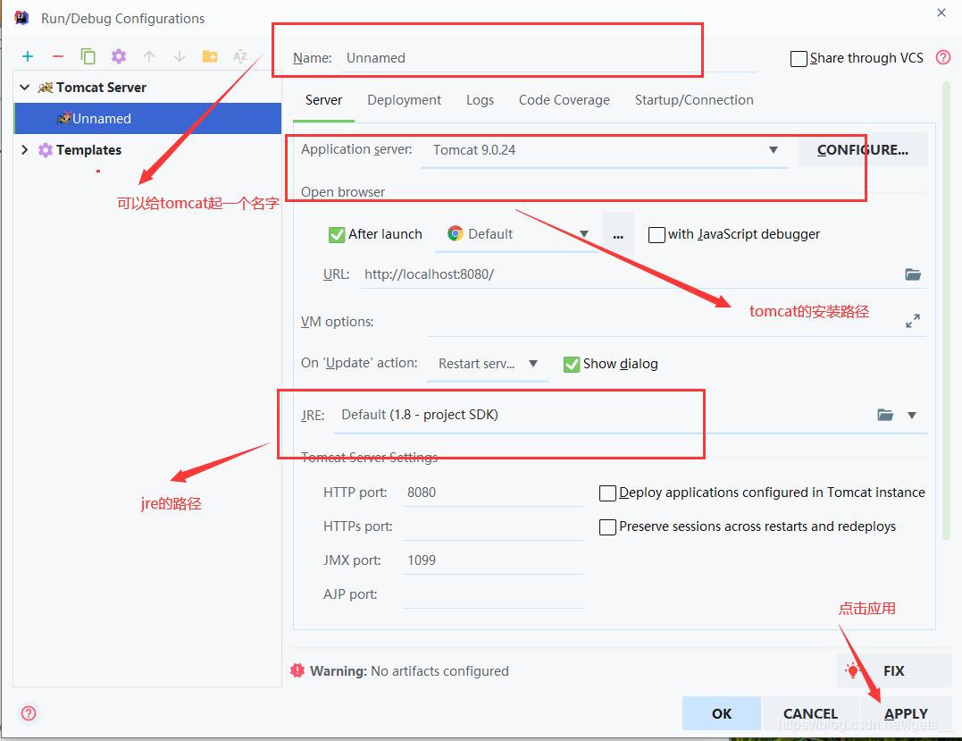Check Deploy applications configured in Tomcat instance
Viewport: 962px width, 741px height.
click(607, 493)
